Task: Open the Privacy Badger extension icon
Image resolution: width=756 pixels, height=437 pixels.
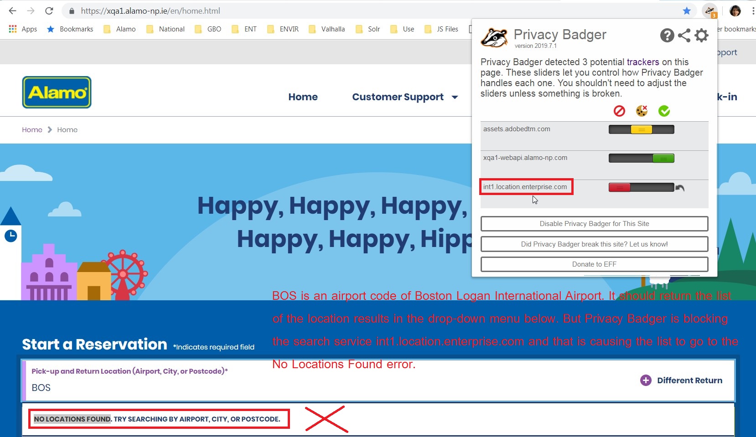Action: pyautogui.click(x=710, y=10)
